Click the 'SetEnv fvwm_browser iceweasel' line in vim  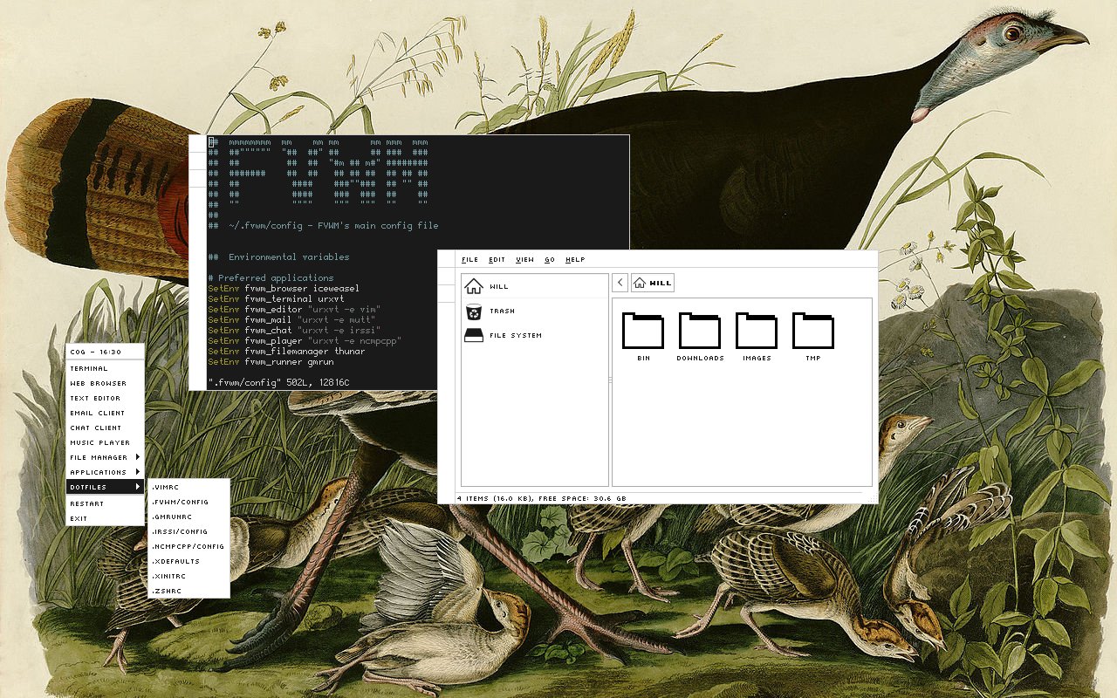(x=284, y=288)
